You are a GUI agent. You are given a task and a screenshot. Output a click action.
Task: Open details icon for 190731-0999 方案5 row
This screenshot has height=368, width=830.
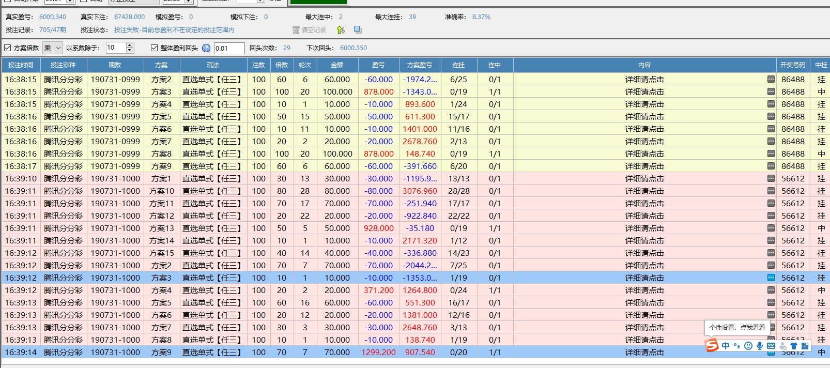pyautogui.click(x=771, y=117)
